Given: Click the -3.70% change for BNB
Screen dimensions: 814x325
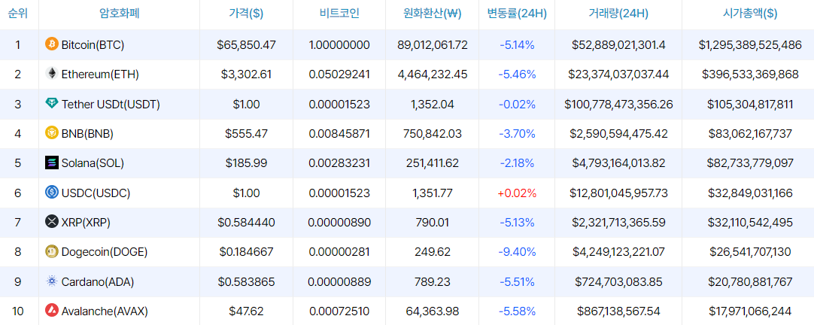Looking at the screenshot, I should click(517, 133).
